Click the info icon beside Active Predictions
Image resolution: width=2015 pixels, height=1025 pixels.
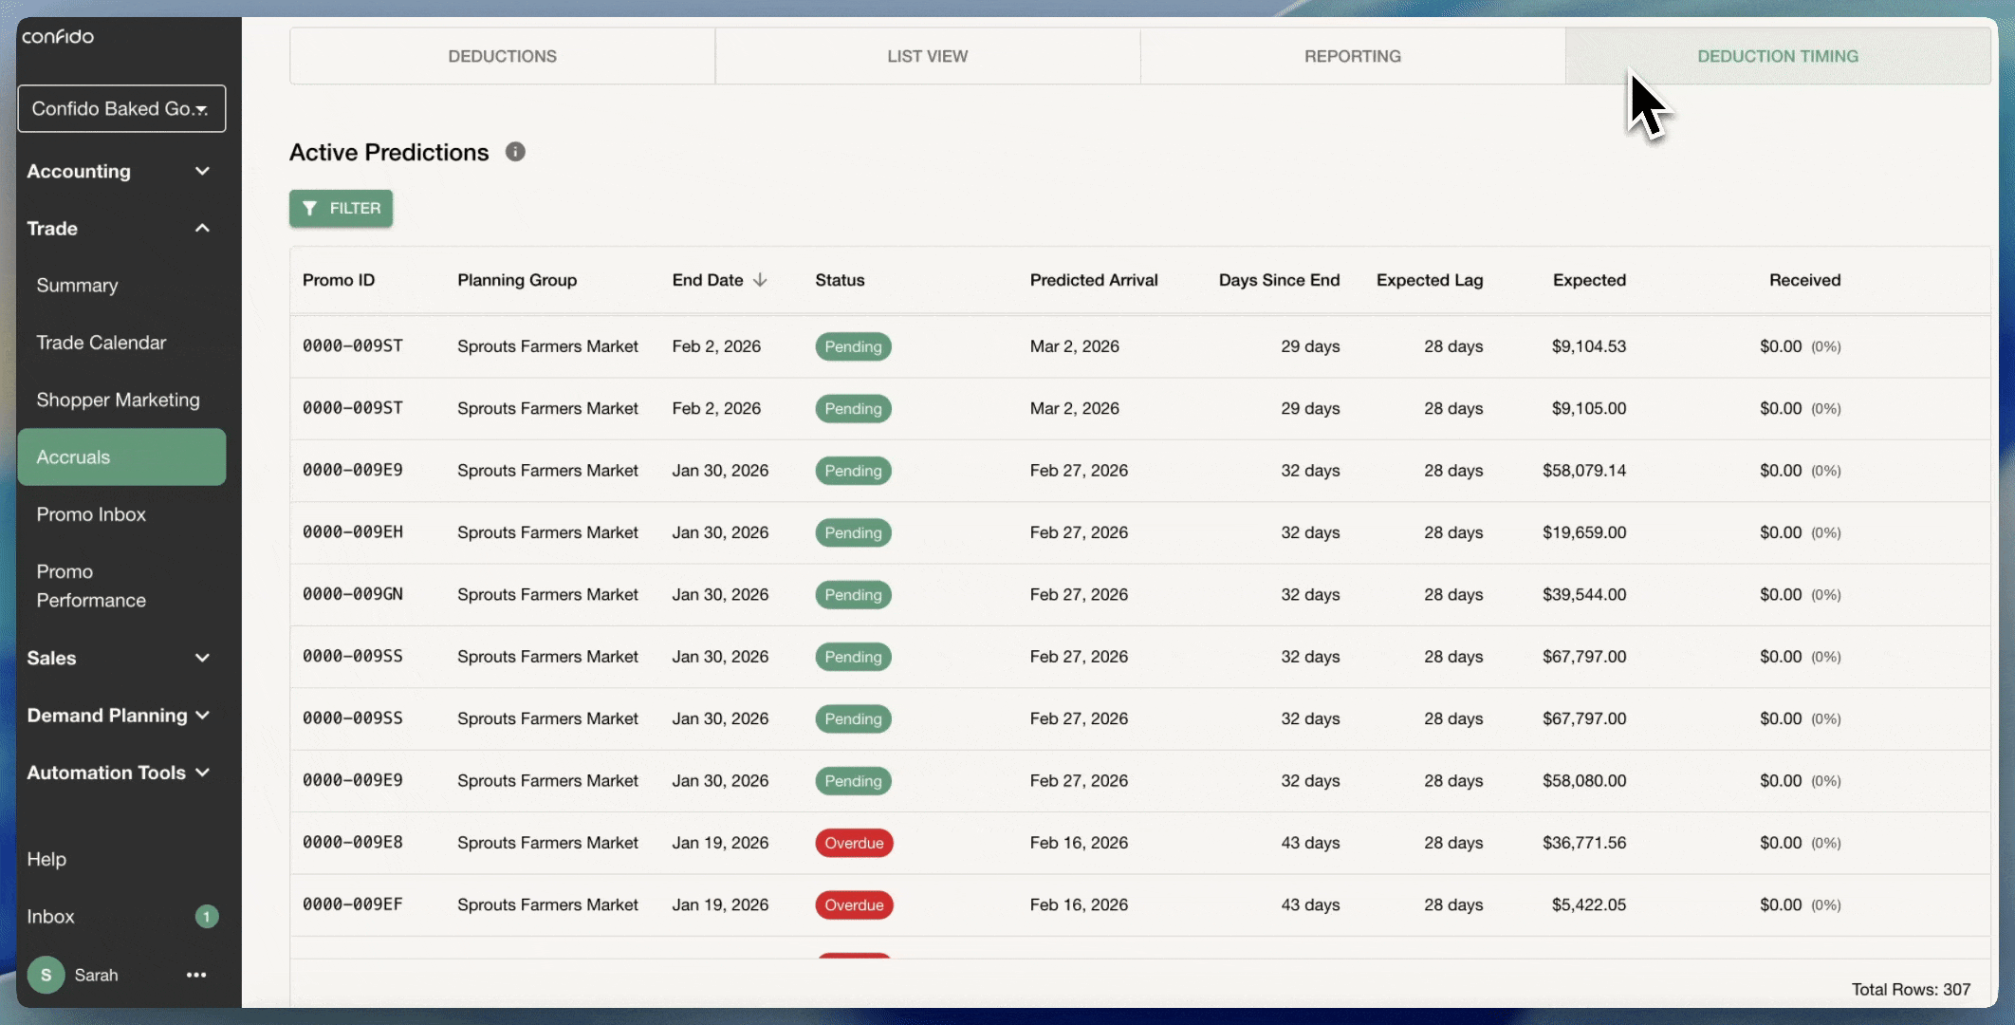[x=515, y=152]
